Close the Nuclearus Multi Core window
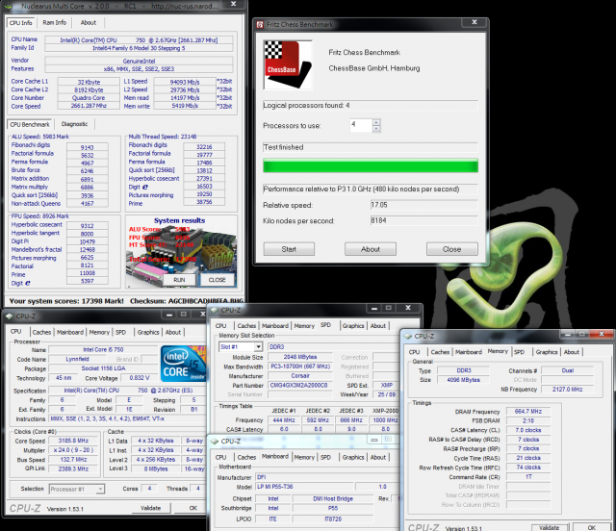 coord(233,4)
